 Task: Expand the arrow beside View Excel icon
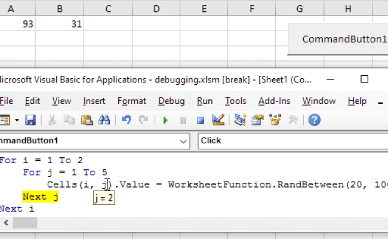point(17,120)
